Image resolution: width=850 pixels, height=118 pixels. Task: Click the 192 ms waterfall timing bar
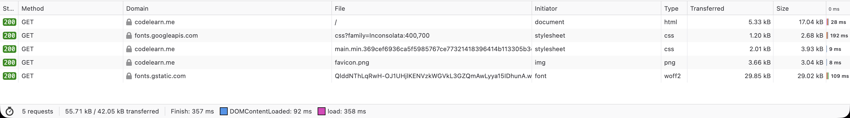pos(828,36)
